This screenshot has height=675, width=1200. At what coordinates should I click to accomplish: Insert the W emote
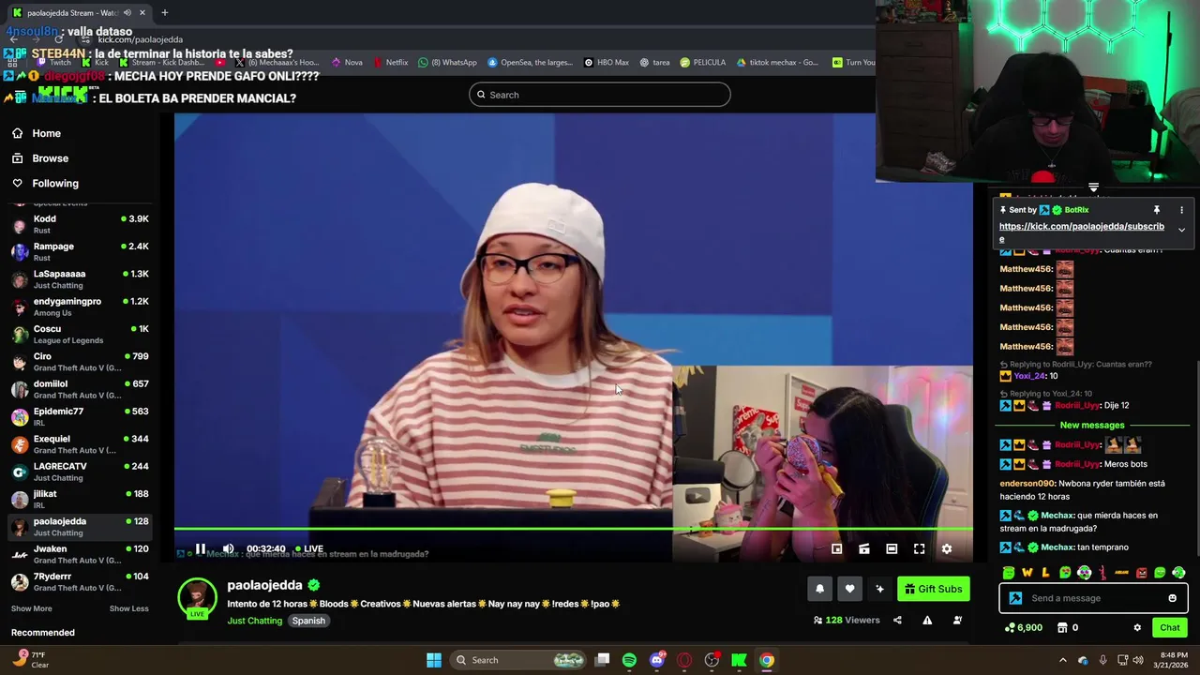(1027, 573)
